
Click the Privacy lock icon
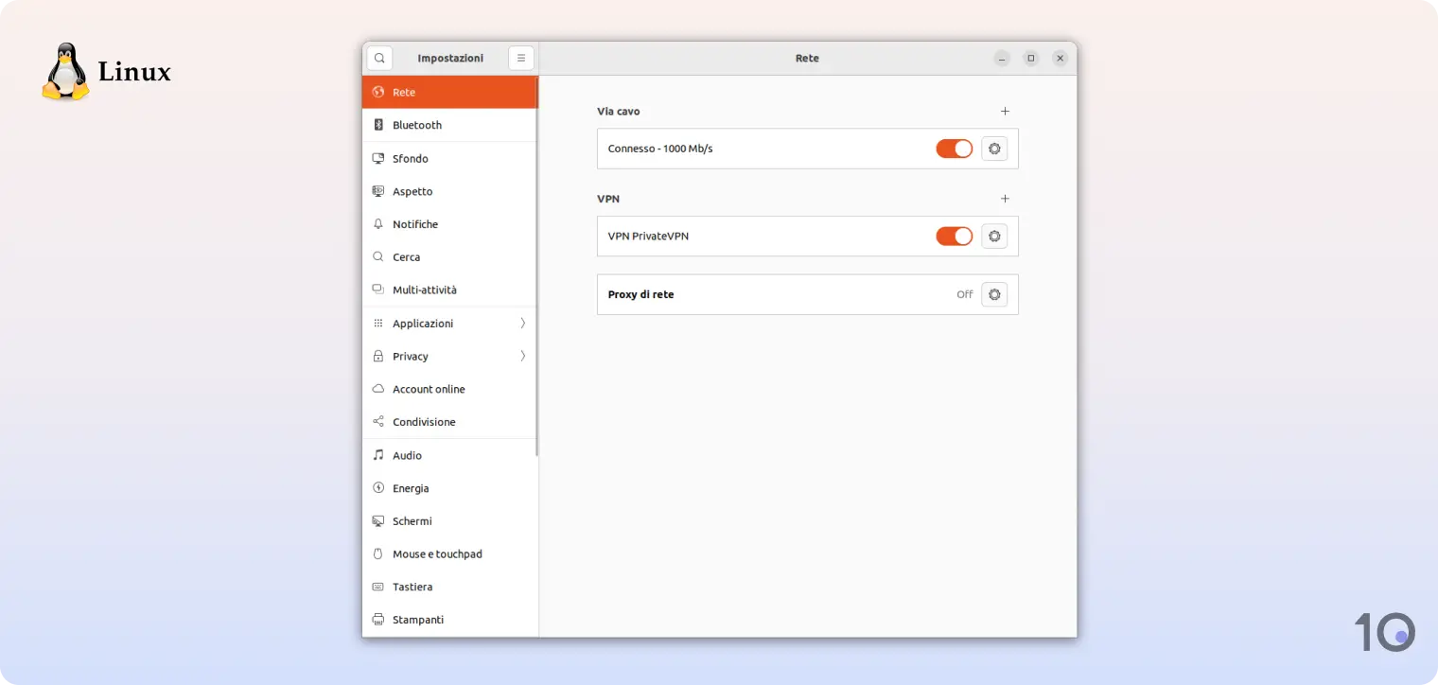378,356
